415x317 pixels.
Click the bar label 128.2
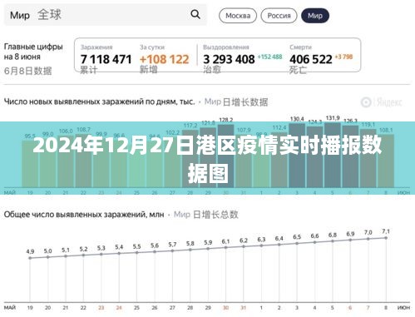point(226,120)
